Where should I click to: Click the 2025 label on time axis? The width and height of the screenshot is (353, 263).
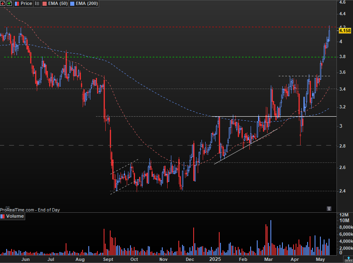click(x=215, y=259)
